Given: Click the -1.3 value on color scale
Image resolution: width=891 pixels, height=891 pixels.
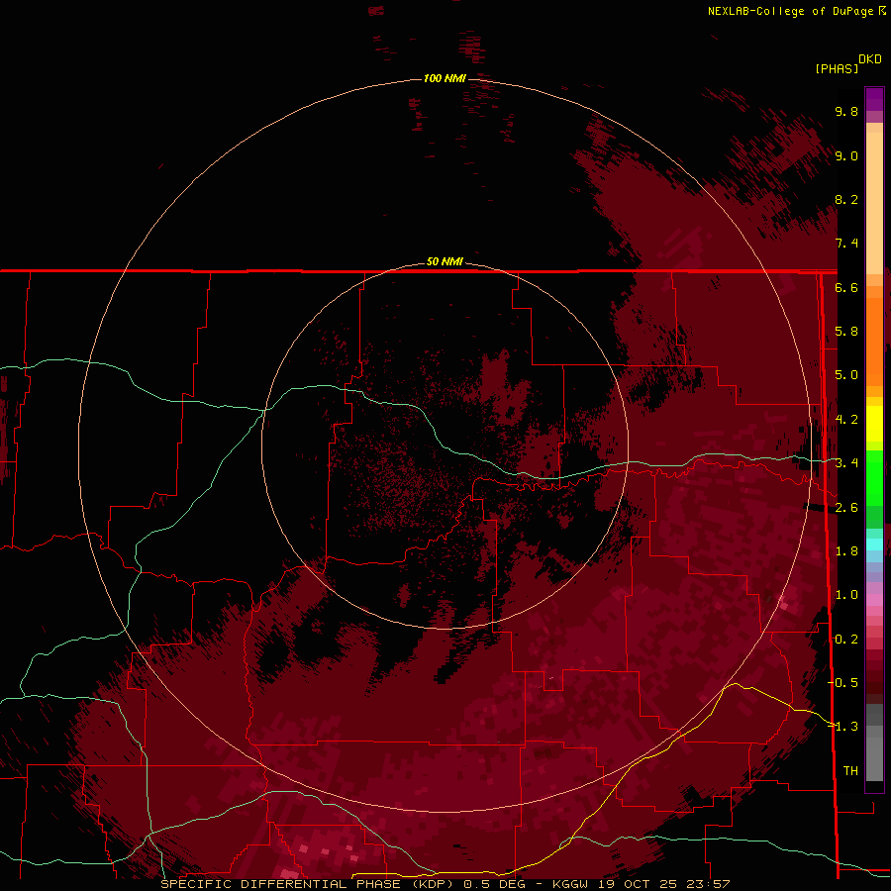Looking at the screenshot, I should [x=843, y=727].
